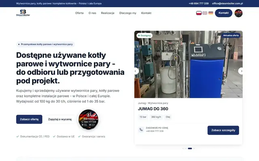Click the Zadzwoń po cenę phone number
Screen dimensions: 259x161
[155, 131]
